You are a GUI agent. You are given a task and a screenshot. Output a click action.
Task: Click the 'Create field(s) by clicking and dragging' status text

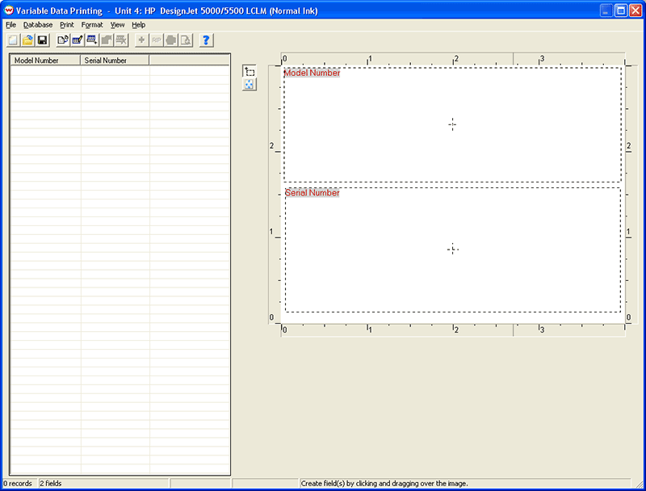(384, 483)
